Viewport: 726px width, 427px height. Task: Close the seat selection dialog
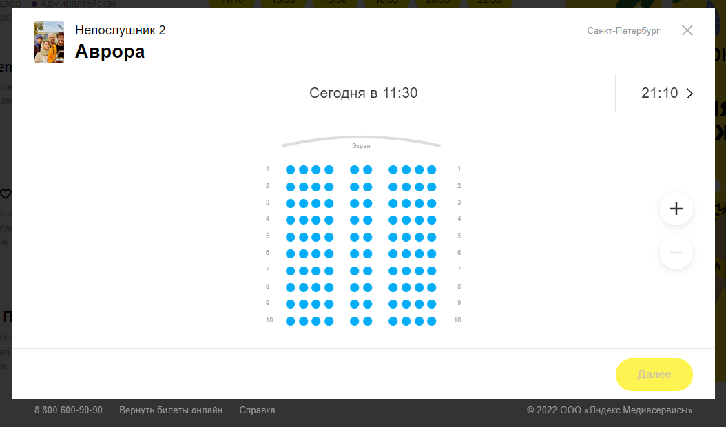[687, 30]
